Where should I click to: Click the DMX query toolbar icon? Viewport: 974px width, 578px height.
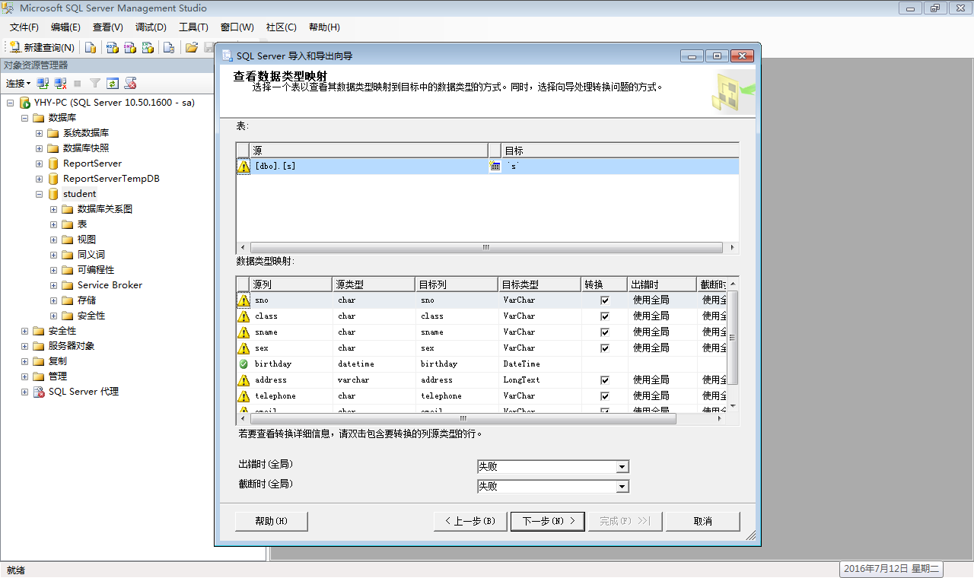pyautogui.click(x=130, y=47)
